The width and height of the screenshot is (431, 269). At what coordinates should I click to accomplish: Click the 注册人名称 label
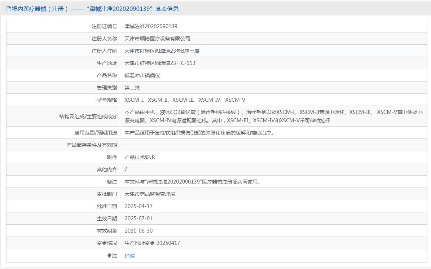click(104, 39)
